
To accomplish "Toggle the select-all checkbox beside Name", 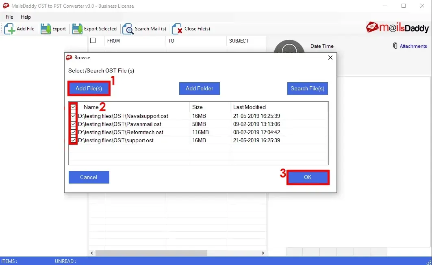I will (73, 107).
